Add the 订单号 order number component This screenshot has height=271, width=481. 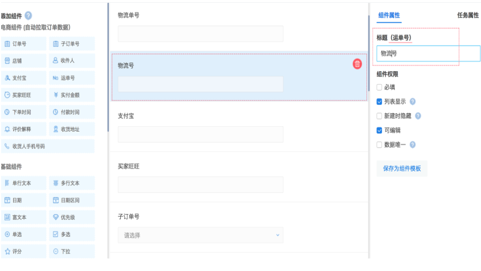pos(23,44)
